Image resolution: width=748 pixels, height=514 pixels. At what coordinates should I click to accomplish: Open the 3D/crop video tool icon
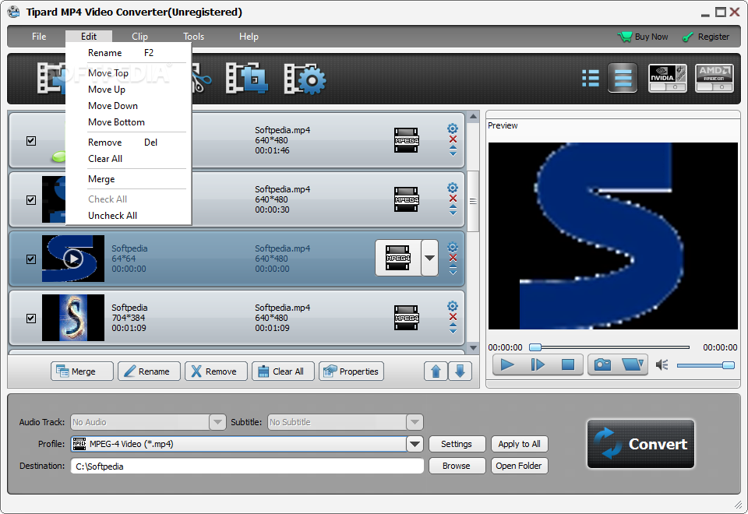pos(246,78)
